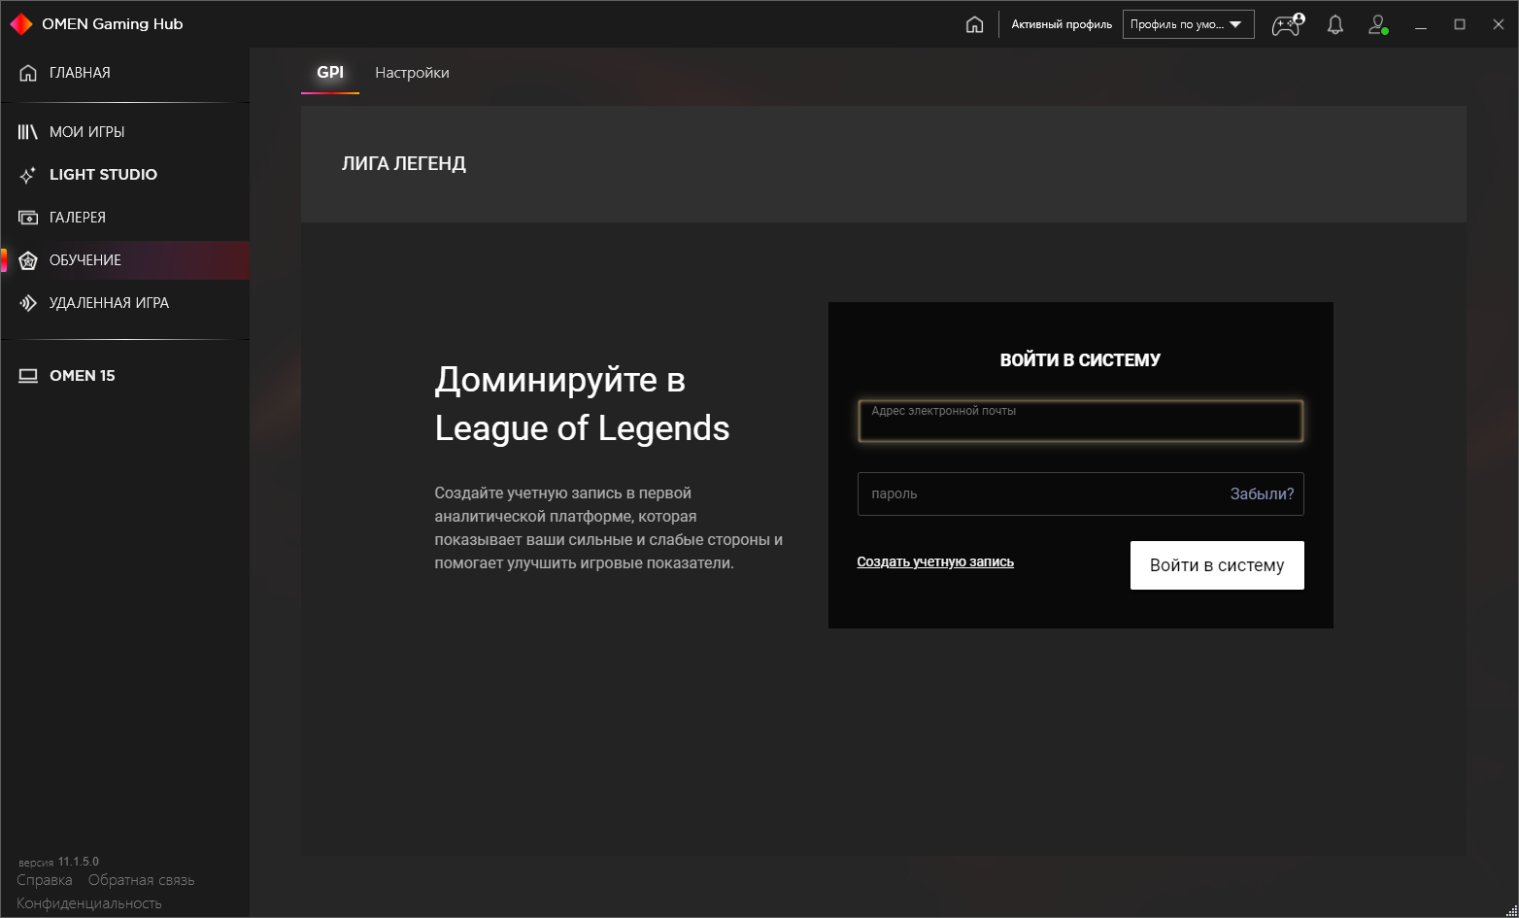Screen dimensions: 1519x918
Task: Open the Справка link
Action: 45,880
